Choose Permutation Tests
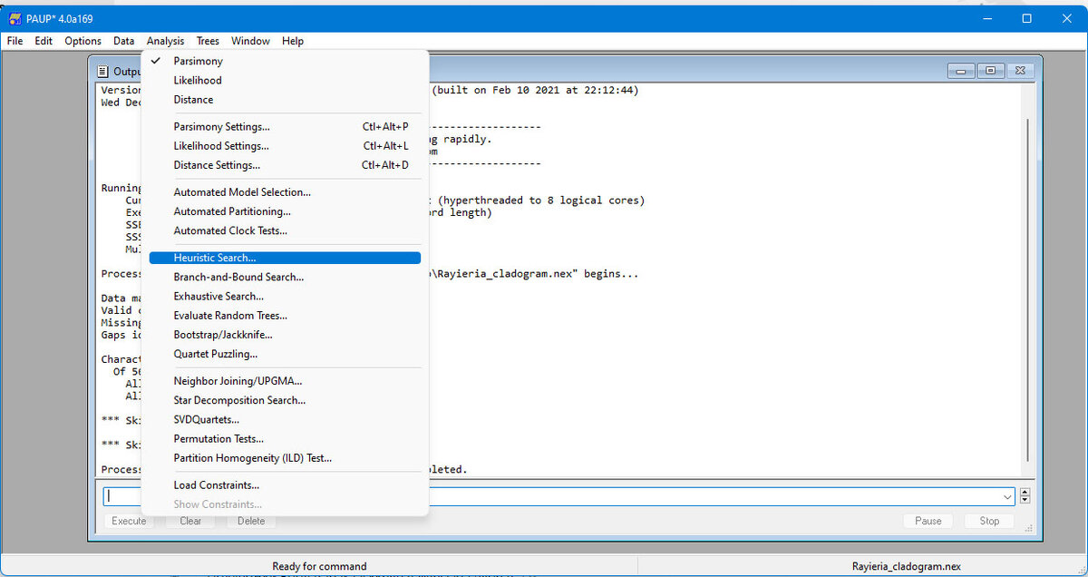1088x577 pixels. [x=285, y=439]
